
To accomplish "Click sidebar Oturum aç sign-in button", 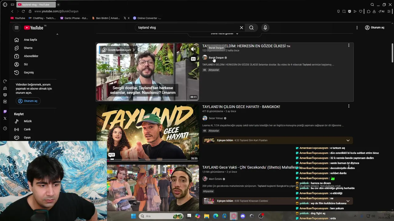I will (x=28, y=101).
